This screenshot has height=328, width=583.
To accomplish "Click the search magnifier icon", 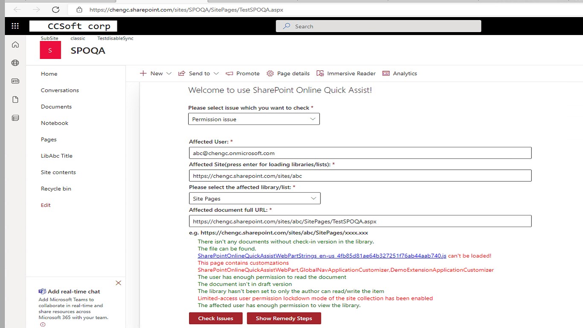I will coord(287,26).
